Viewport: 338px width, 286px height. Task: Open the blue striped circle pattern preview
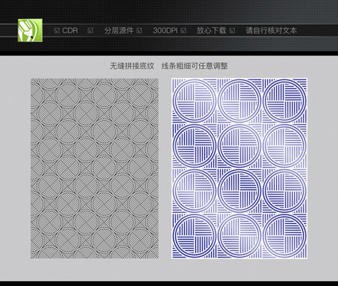point(240,168)
